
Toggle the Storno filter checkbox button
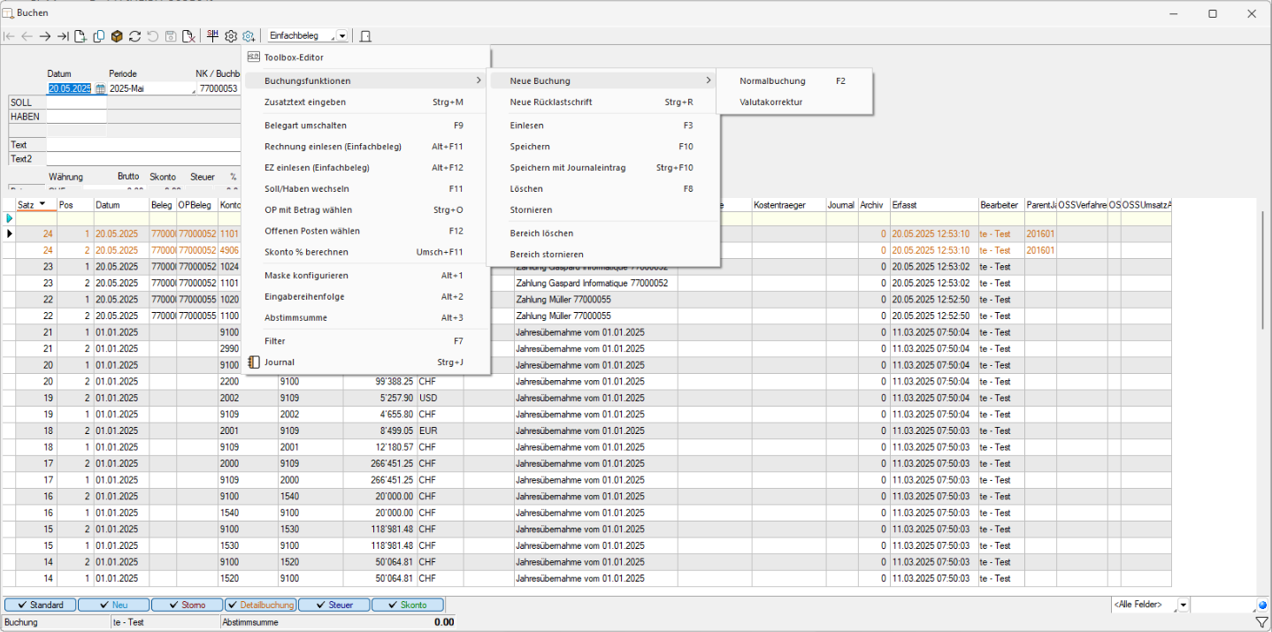[186, 605]
